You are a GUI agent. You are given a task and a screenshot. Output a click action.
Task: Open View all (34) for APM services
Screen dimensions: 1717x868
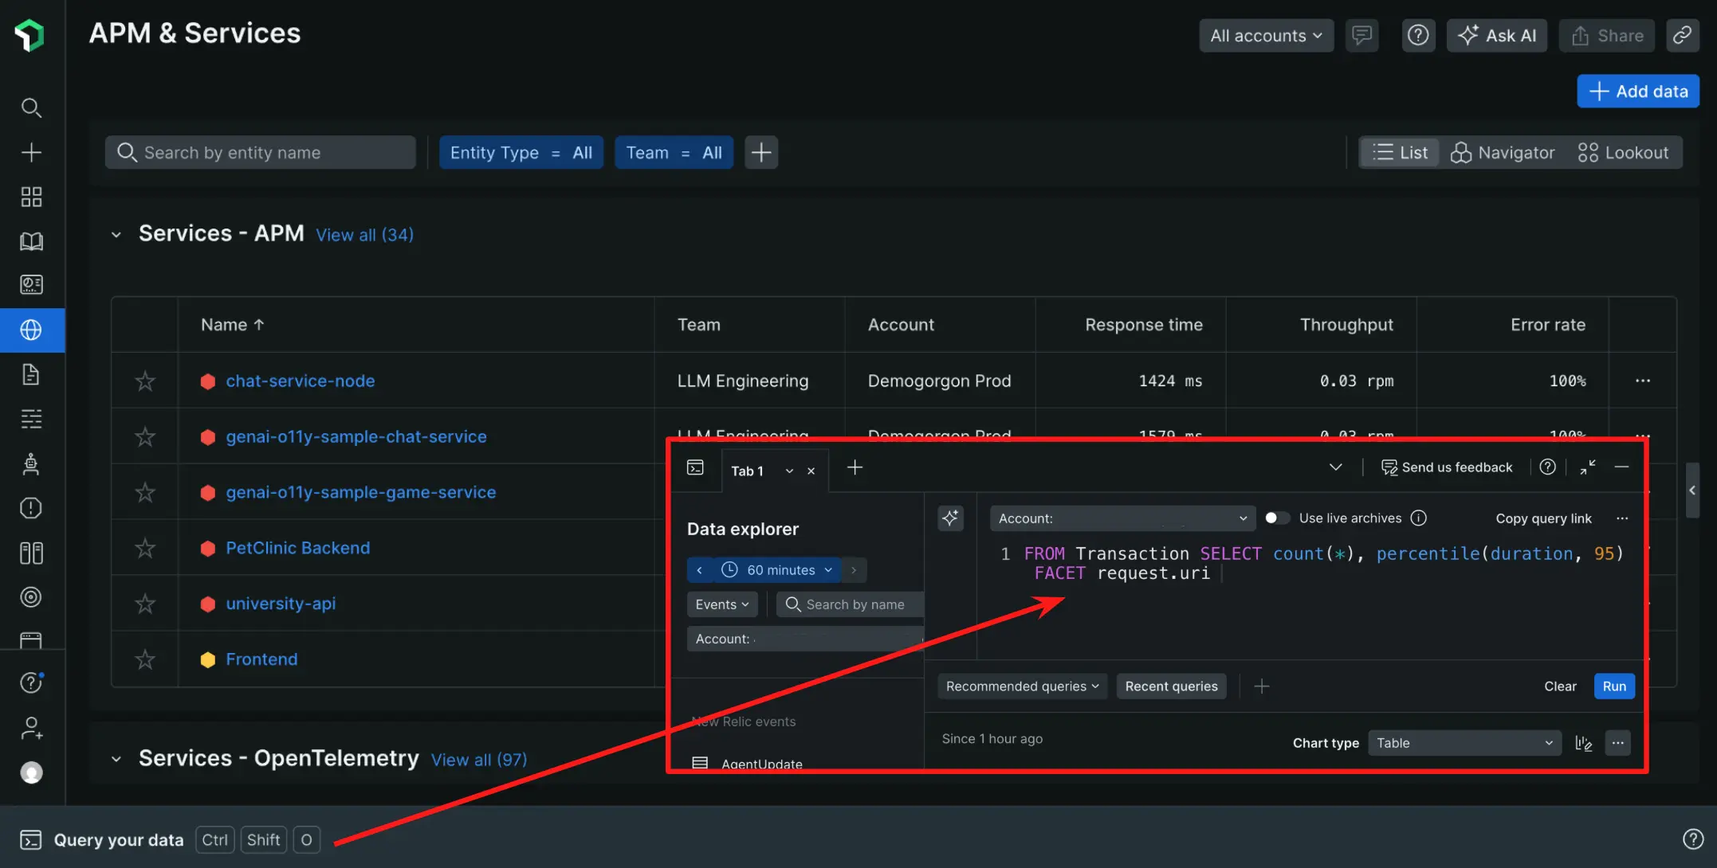(364, 234)
